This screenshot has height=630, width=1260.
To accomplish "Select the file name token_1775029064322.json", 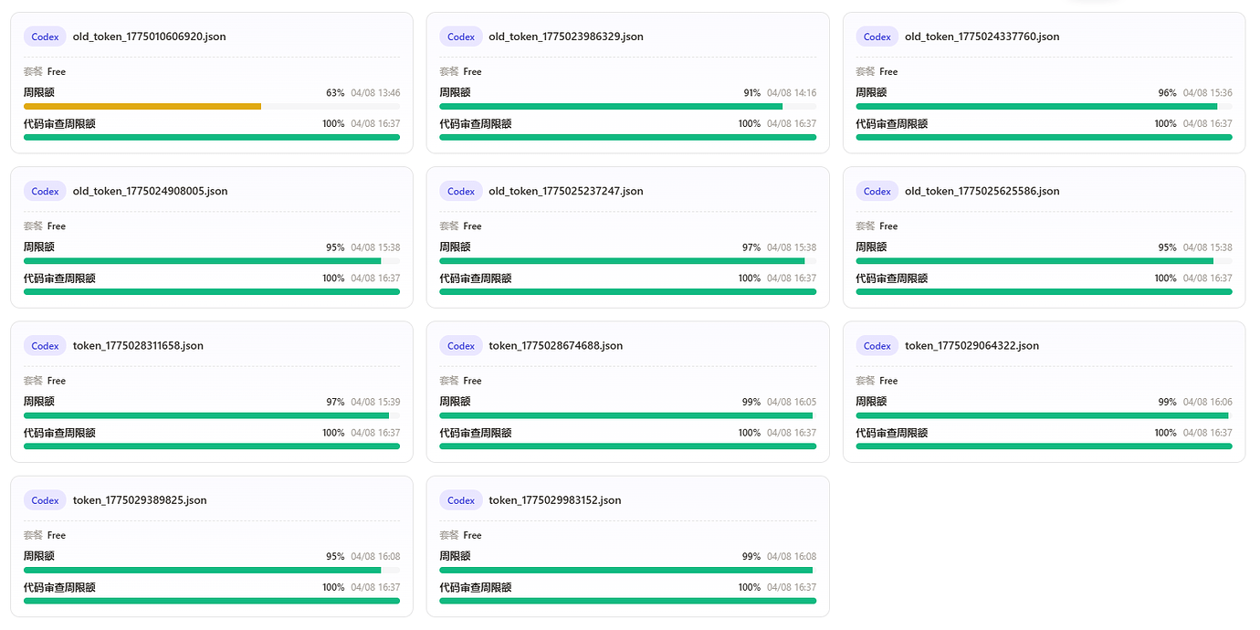I will pyautogui.click(x=972, y=346).
